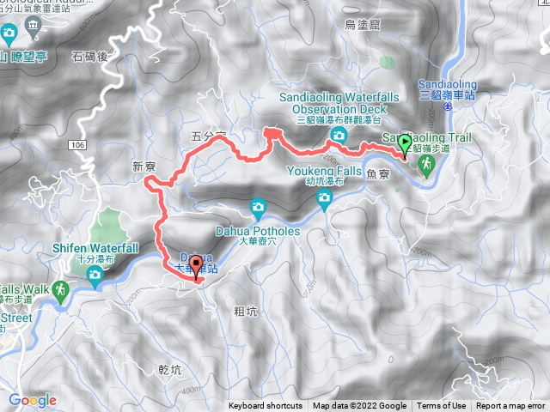
Task: Click the route 106 road shield
Action: [78, 145]
